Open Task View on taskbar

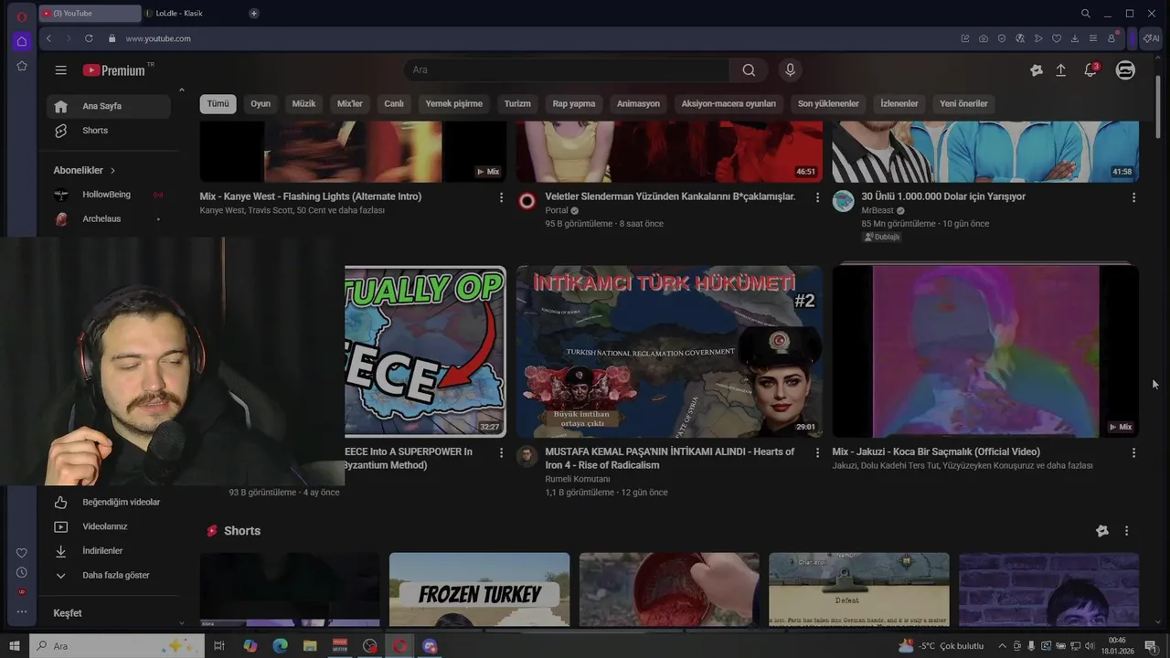[x=219, y=646]
